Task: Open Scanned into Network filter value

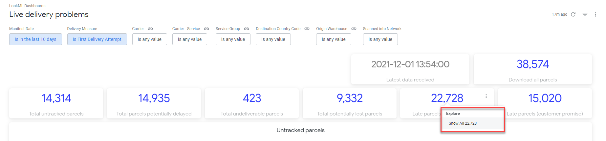Action: point(380,39)
